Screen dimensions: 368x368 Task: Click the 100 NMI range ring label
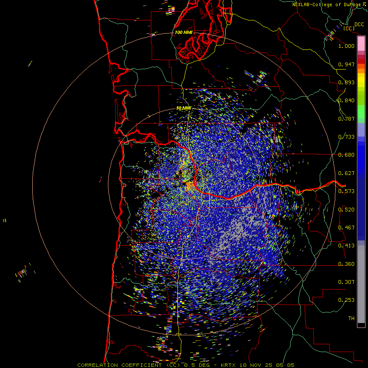(x=184, y=32)
